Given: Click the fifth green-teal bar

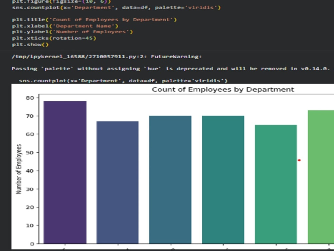Looking at the screenshot, I should (276, 184).
